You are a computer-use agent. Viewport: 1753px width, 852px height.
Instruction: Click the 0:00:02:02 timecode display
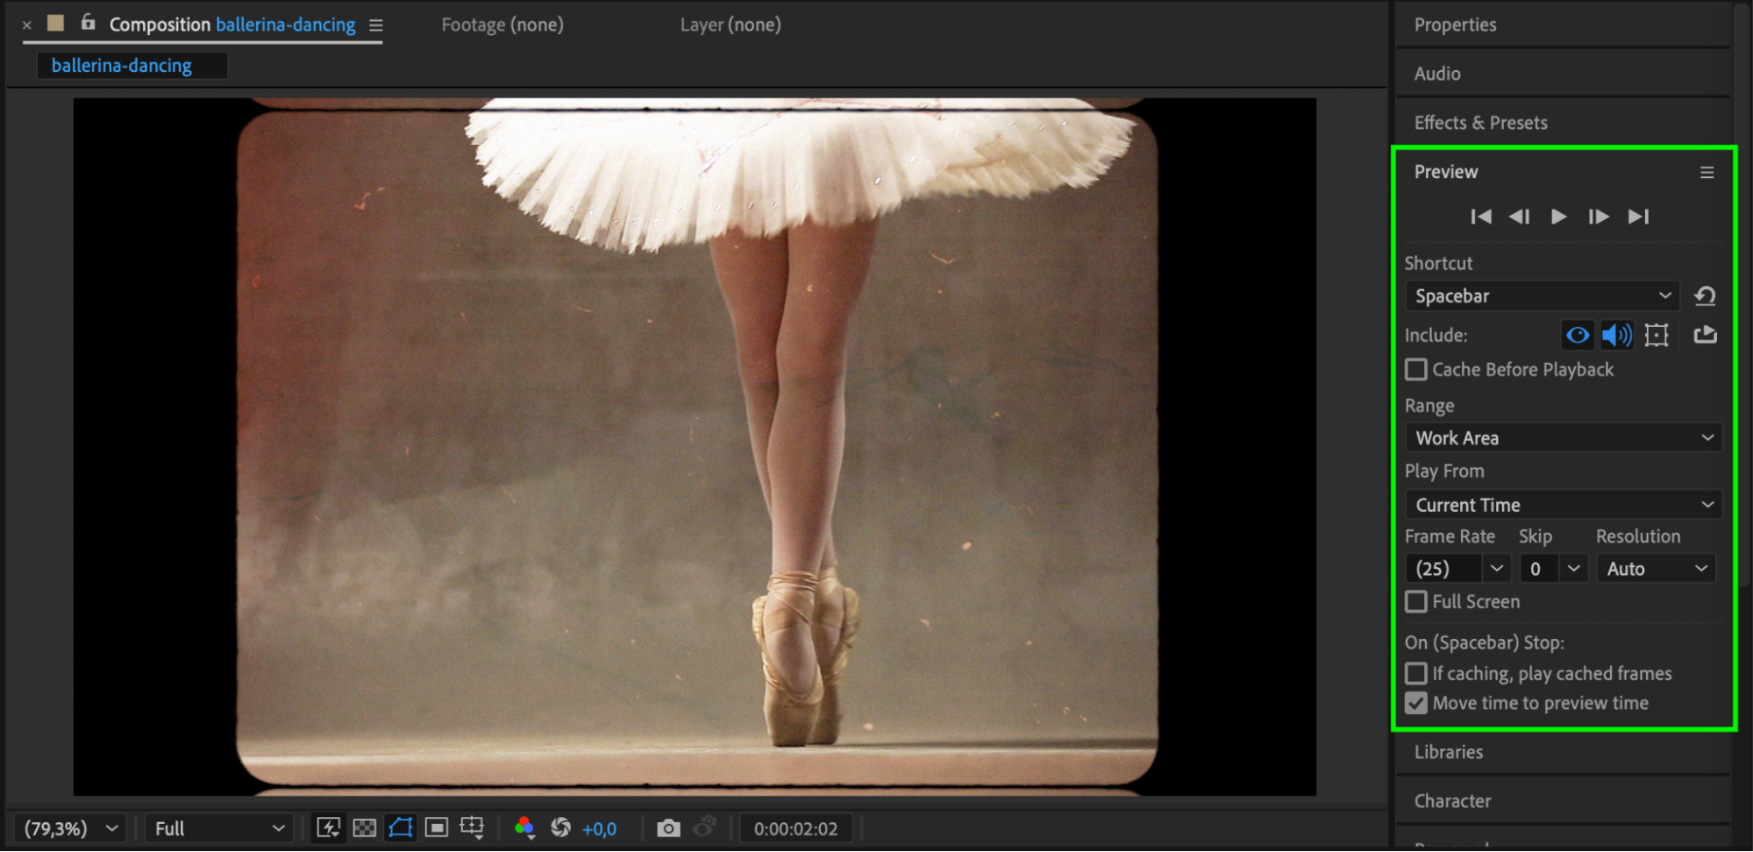click(795, 828)
